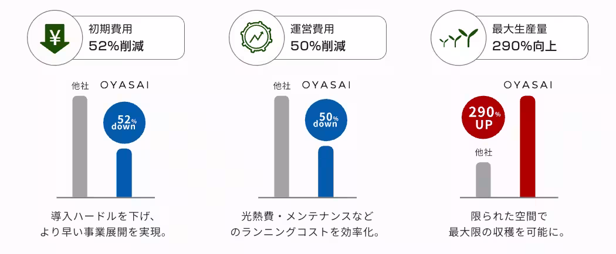Image resolution: width=616 pixels, height=254 pixels.
Task: Click the blue OYASAI bar under 52% down
Action: 124,173
